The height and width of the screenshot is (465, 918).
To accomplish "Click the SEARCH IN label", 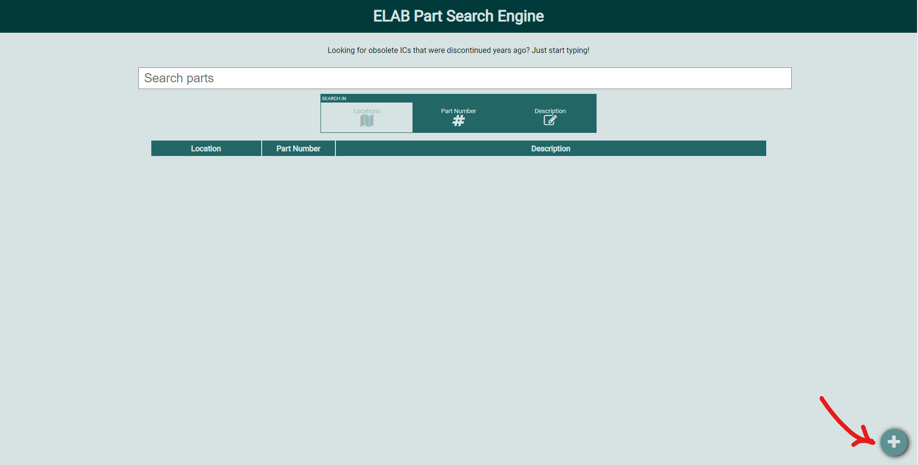I will point(334,99).
